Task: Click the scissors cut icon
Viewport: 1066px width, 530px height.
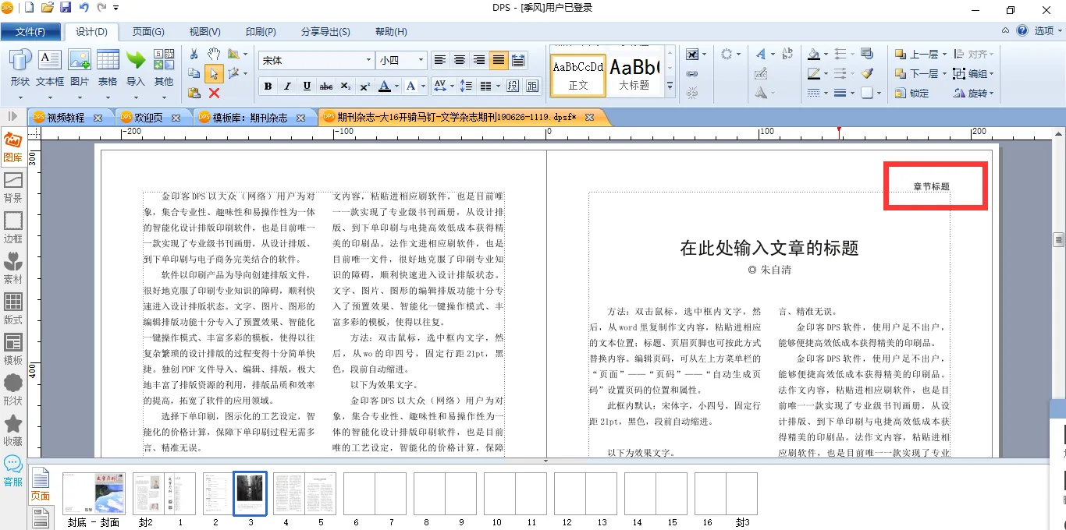Action: click(x=194, y=54)
